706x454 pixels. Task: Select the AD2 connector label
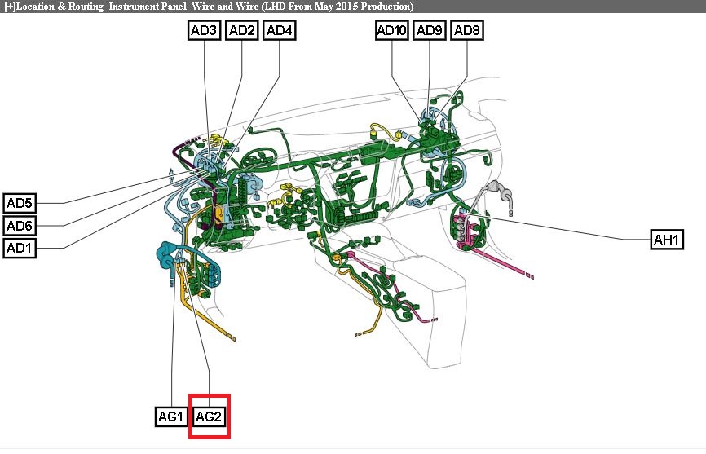tap(241, 31)
